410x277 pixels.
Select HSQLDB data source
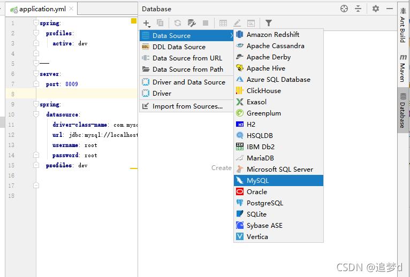[x=278, y=136]
